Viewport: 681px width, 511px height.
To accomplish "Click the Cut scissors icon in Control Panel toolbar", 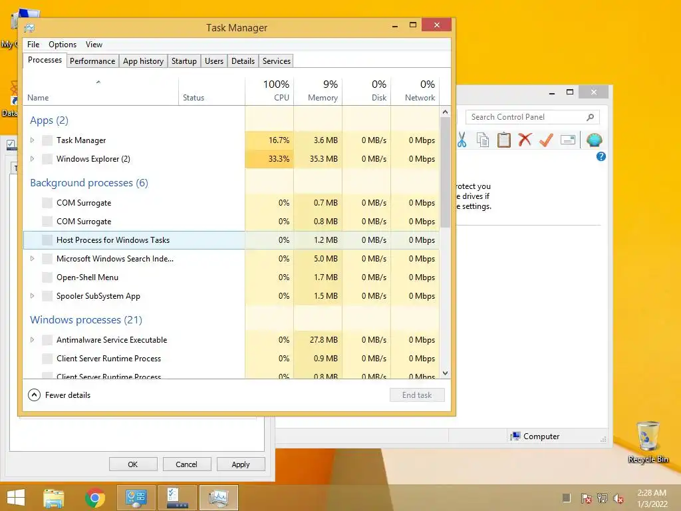I will click(x=462, y=140).
